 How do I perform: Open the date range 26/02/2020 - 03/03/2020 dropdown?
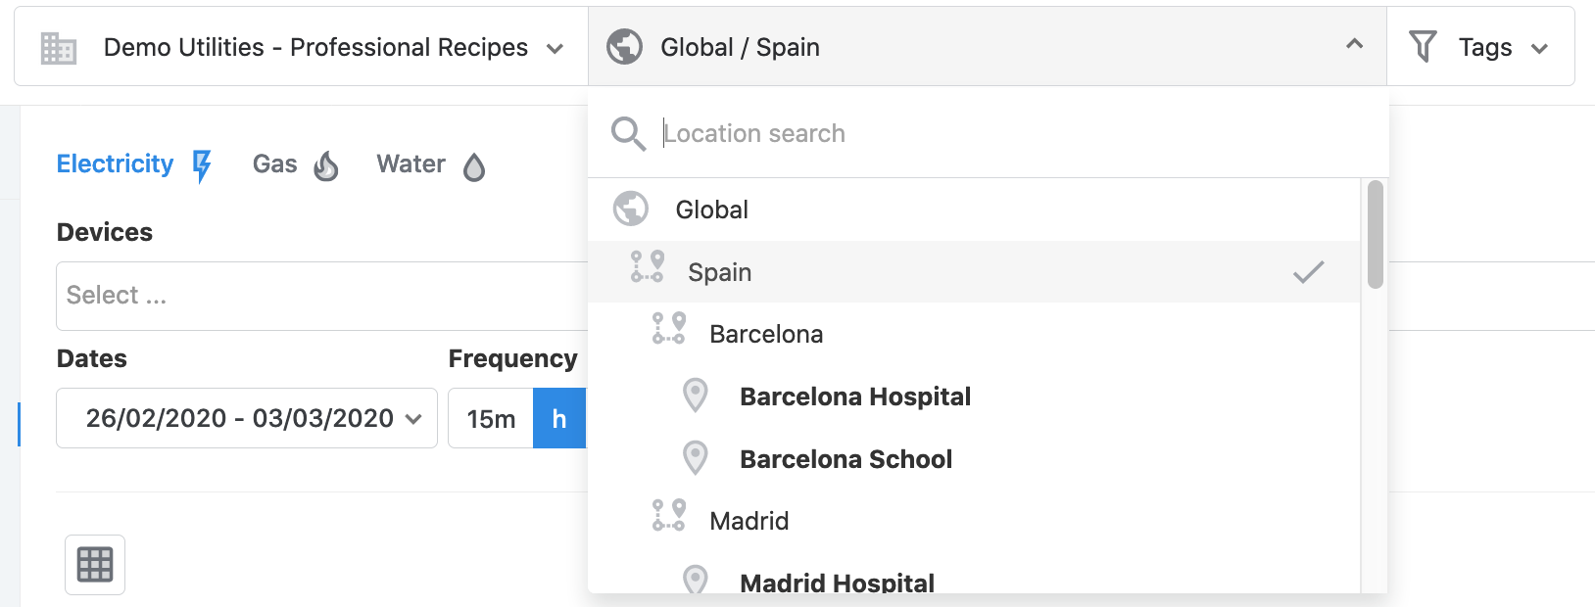coord(247,419)
